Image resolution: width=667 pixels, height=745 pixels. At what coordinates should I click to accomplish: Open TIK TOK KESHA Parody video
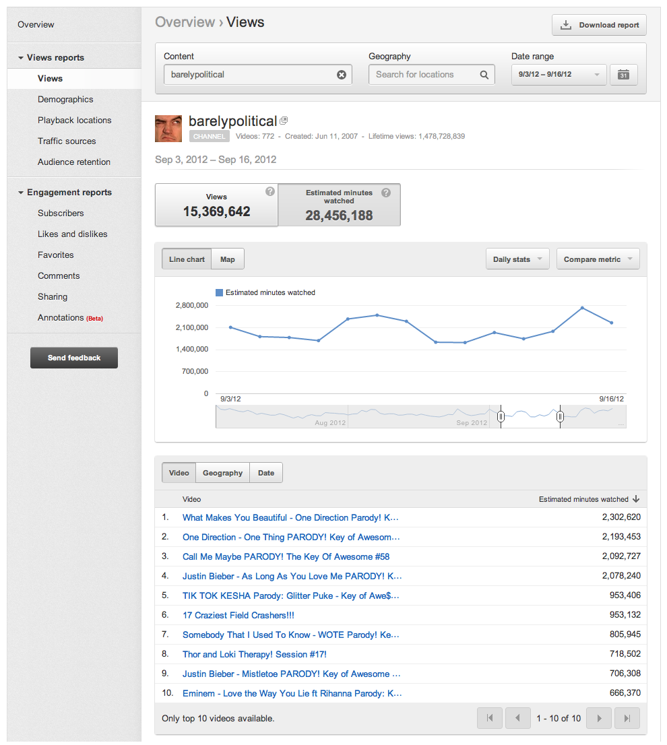click(x=291, y=595)
